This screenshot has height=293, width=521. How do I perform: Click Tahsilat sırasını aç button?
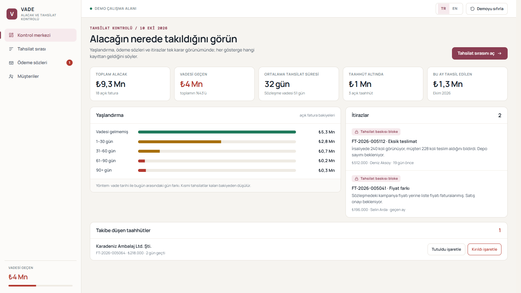tap(480, 53)
